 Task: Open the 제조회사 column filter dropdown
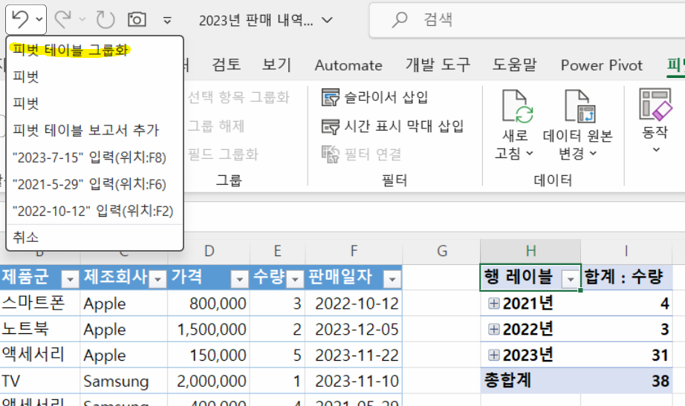pos(158,278)
